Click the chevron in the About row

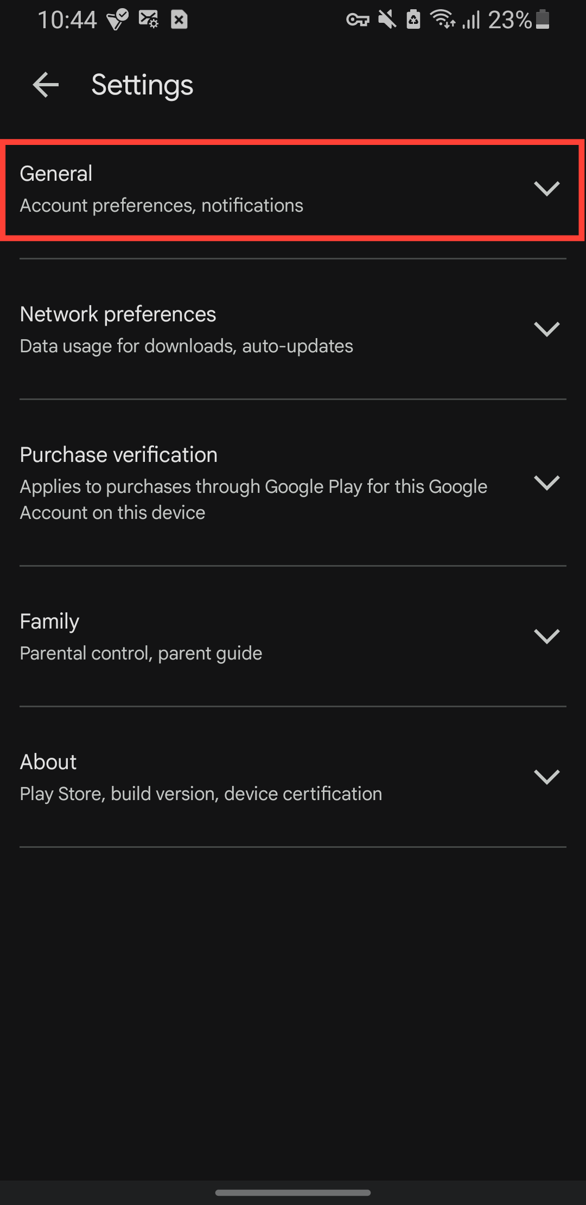pos(546,777)
